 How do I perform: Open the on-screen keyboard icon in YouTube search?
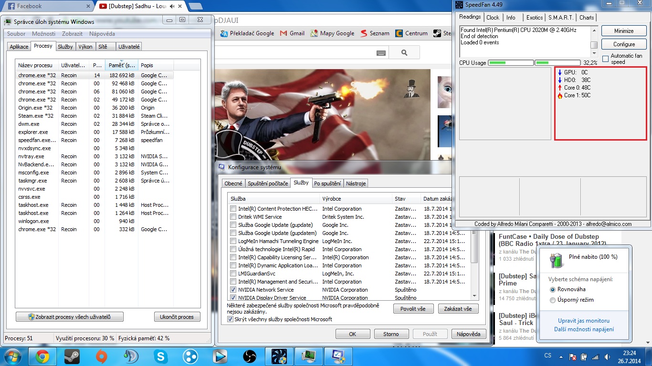381,53
